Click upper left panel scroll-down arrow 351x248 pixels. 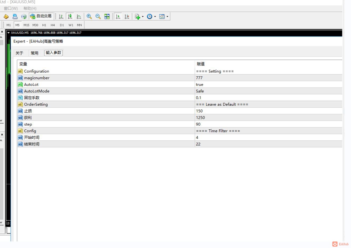[x=1, y=120]
